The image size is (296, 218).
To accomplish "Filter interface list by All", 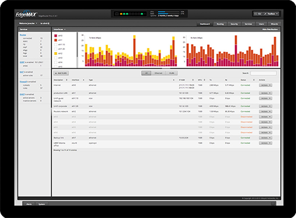I will [146, 73].
